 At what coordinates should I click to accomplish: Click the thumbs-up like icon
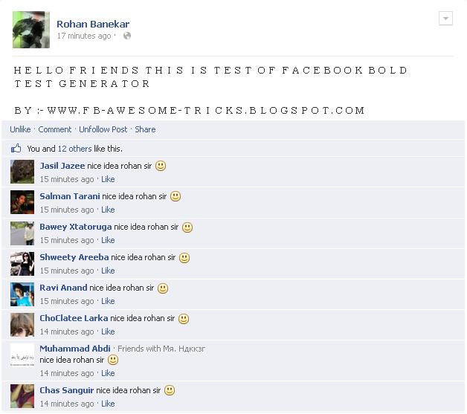[16, 148]
